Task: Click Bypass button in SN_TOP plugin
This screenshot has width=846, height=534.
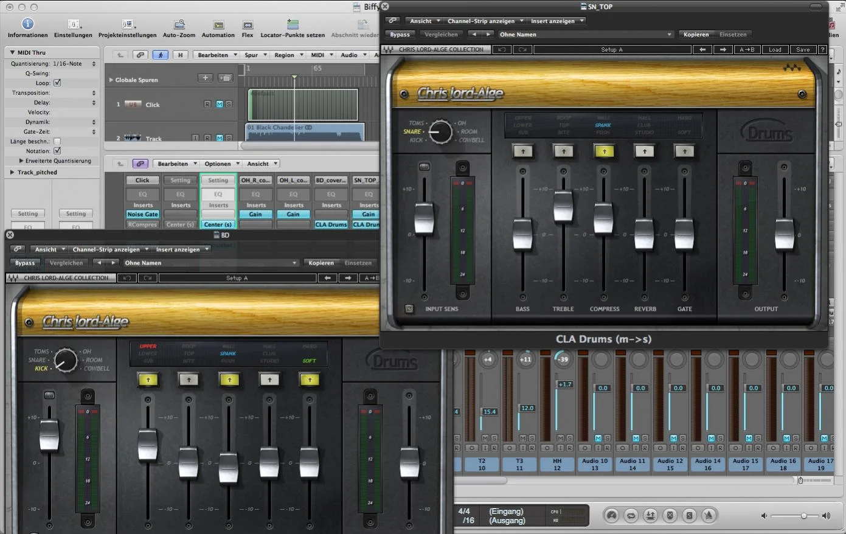Action: [x=400, y=35]
